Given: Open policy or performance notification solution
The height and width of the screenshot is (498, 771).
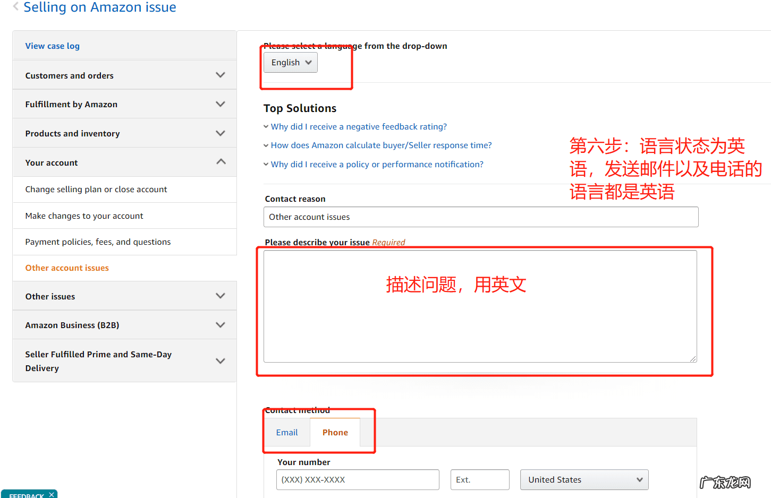Looking at the screenshot, I should point(377,165).
